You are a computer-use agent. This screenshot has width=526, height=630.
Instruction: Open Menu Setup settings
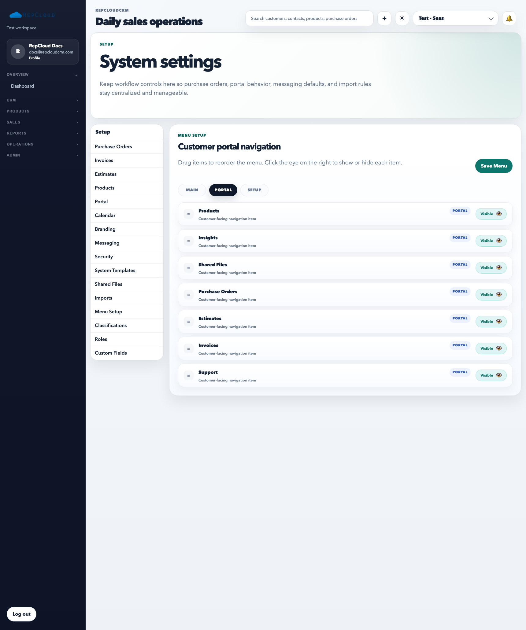pyautogui.click(x=127, y=312)
